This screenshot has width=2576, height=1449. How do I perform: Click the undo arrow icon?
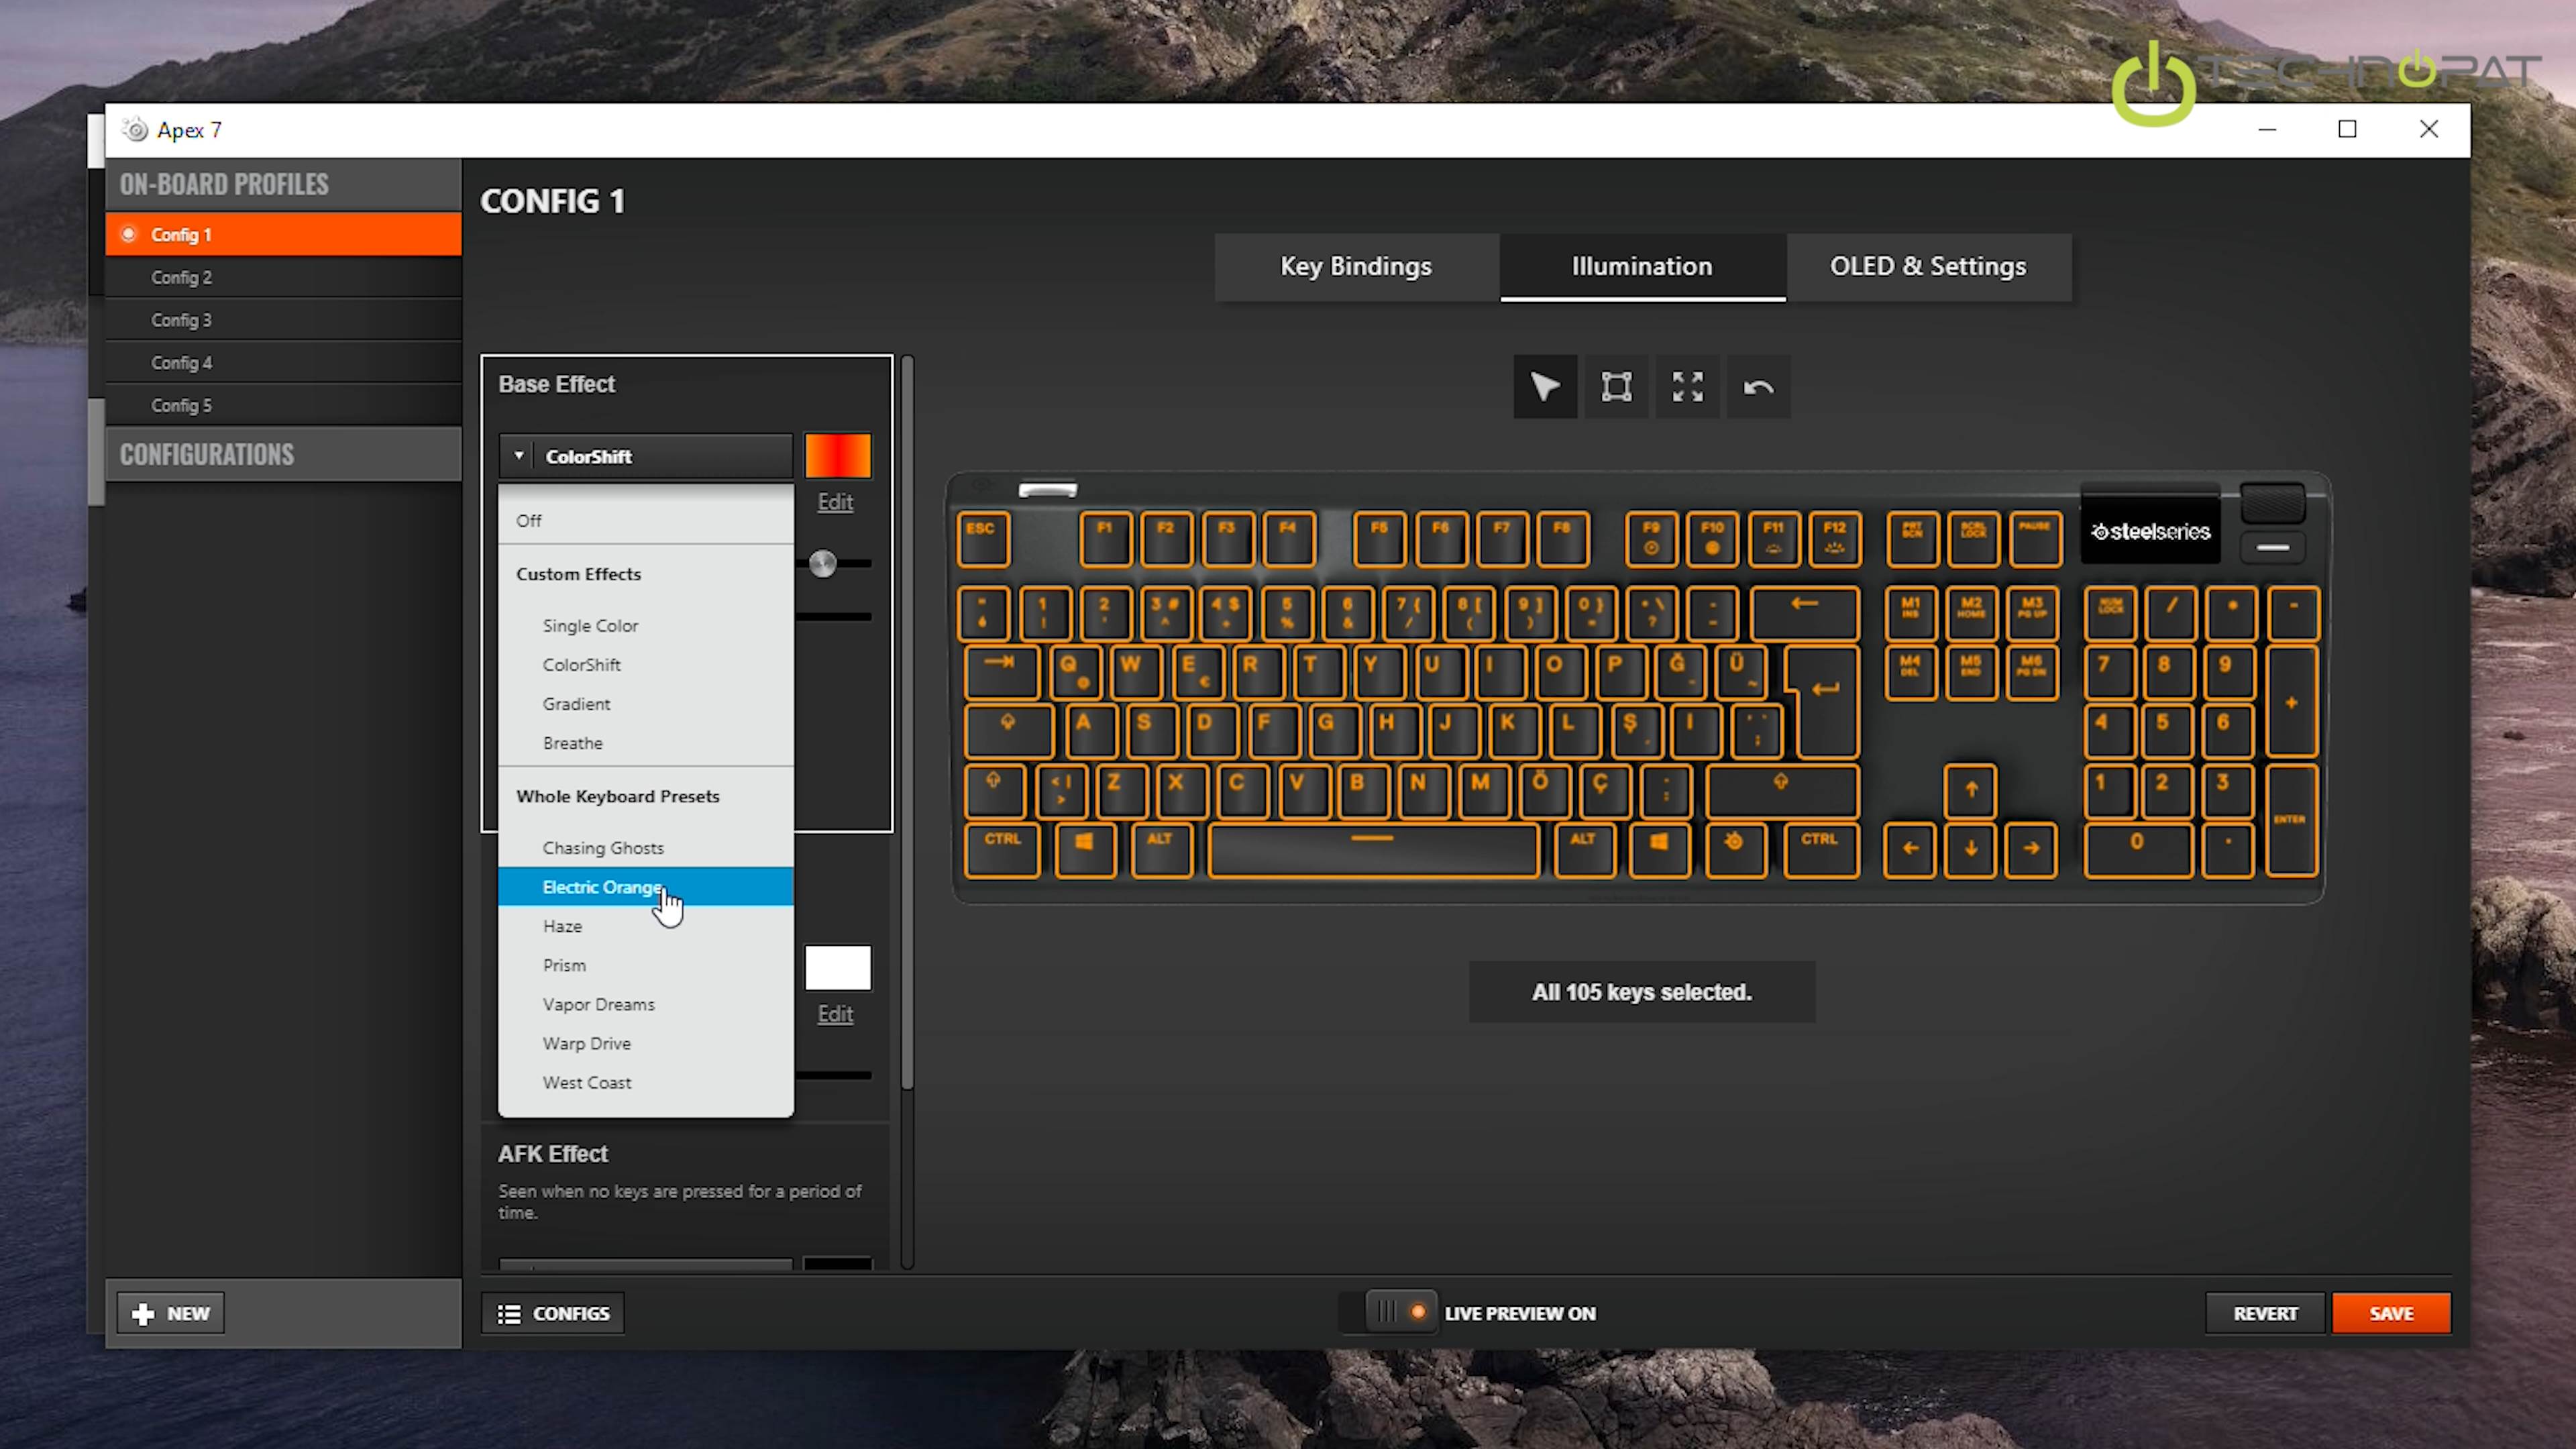click(x=1758, y=387)
